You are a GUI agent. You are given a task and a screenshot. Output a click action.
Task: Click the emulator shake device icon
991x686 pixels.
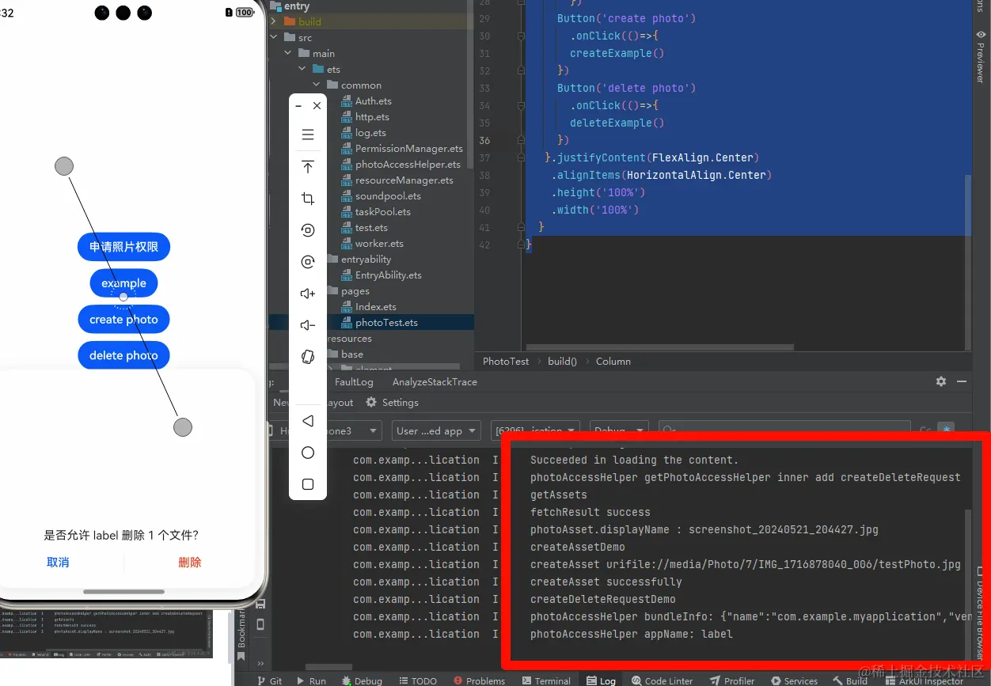point(308,357)
